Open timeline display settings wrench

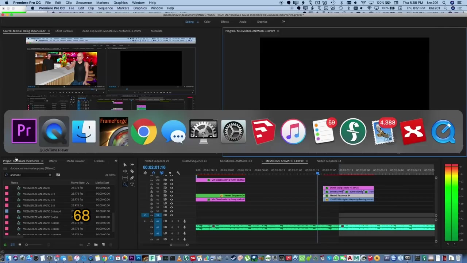coord(178,173)
